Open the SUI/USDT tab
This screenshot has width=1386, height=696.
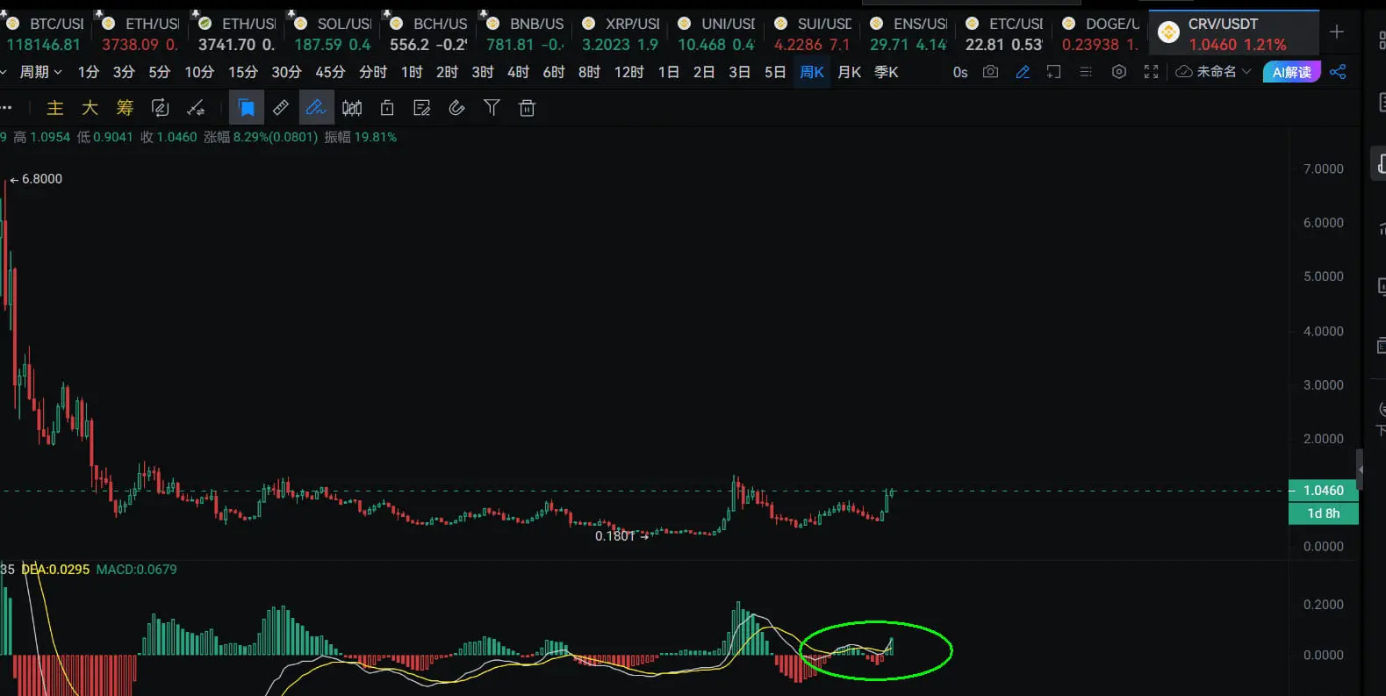click(x=813, y=33)
